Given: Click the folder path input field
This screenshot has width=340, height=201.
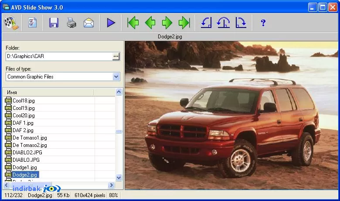Looking at the screenshot, I should [59, 56].
